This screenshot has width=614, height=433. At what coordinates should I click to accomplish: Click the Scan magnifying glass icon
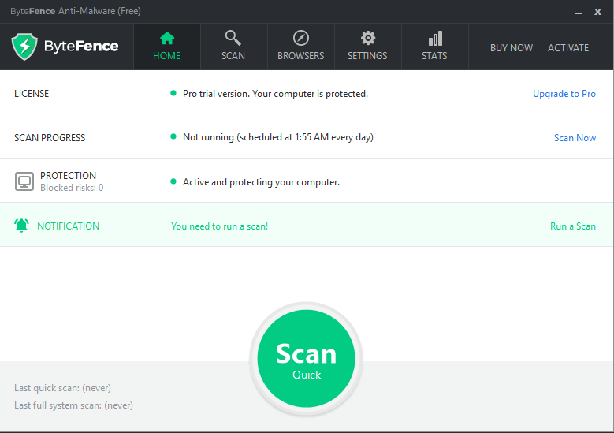pos(233,38)
